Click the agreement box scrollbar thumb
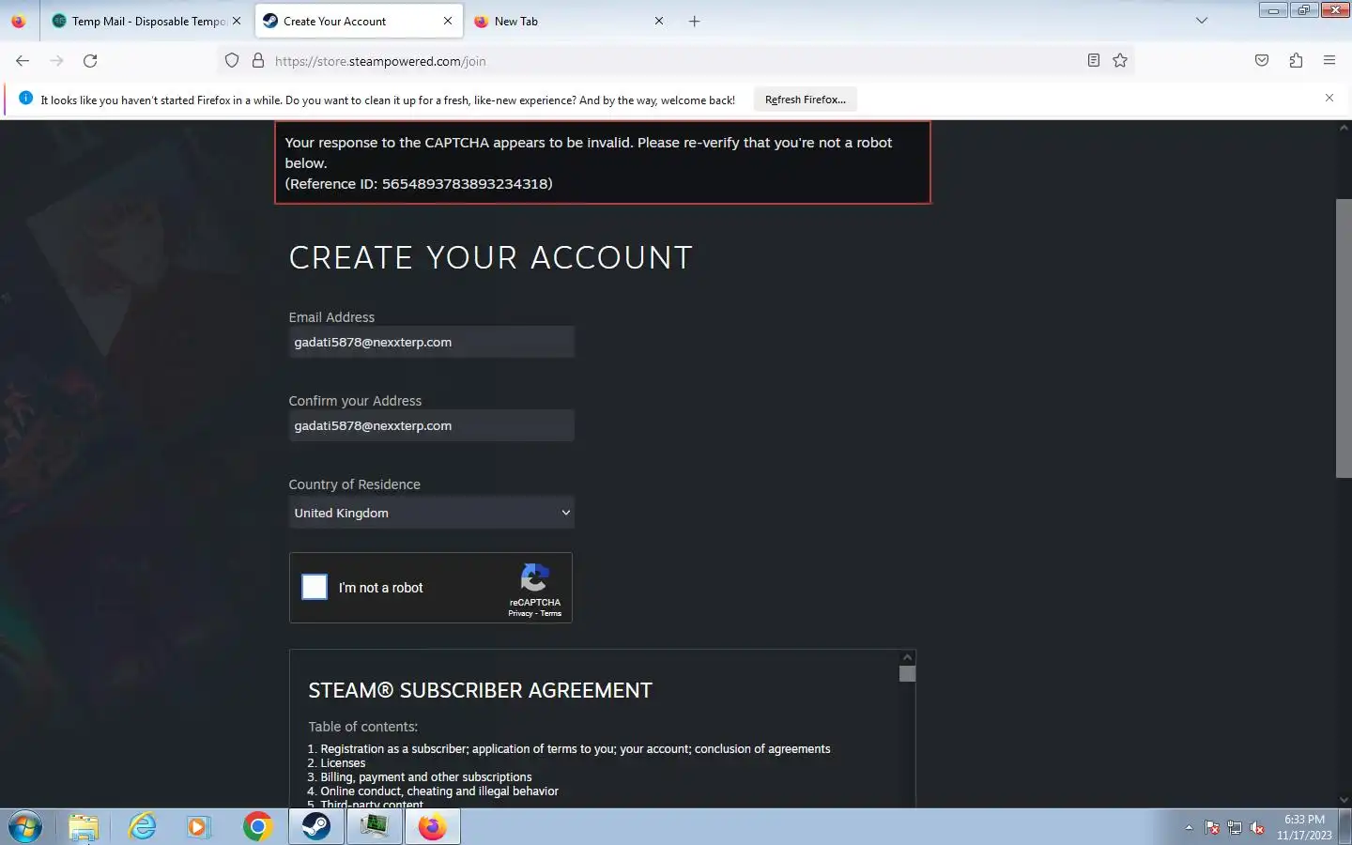The image size is (1352, 845). click(x=907, y=674)
